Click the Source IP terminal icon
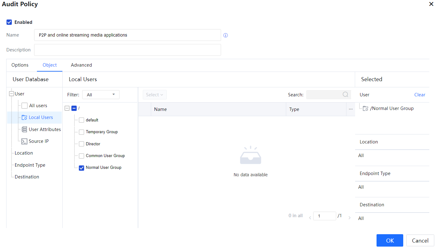This screenshot has width=438, height=250. [x=24, y=141]
